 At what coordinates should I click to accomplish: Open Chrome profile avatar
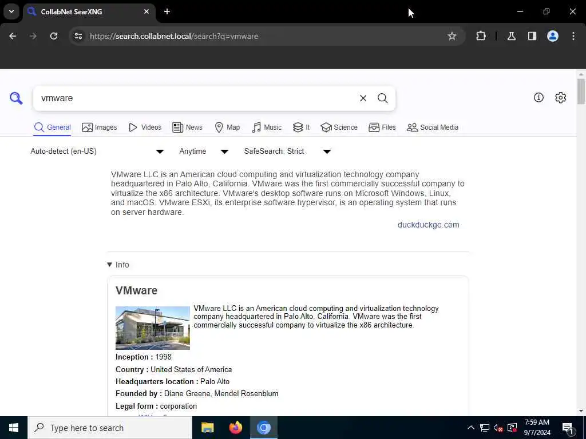pos(553,36)
